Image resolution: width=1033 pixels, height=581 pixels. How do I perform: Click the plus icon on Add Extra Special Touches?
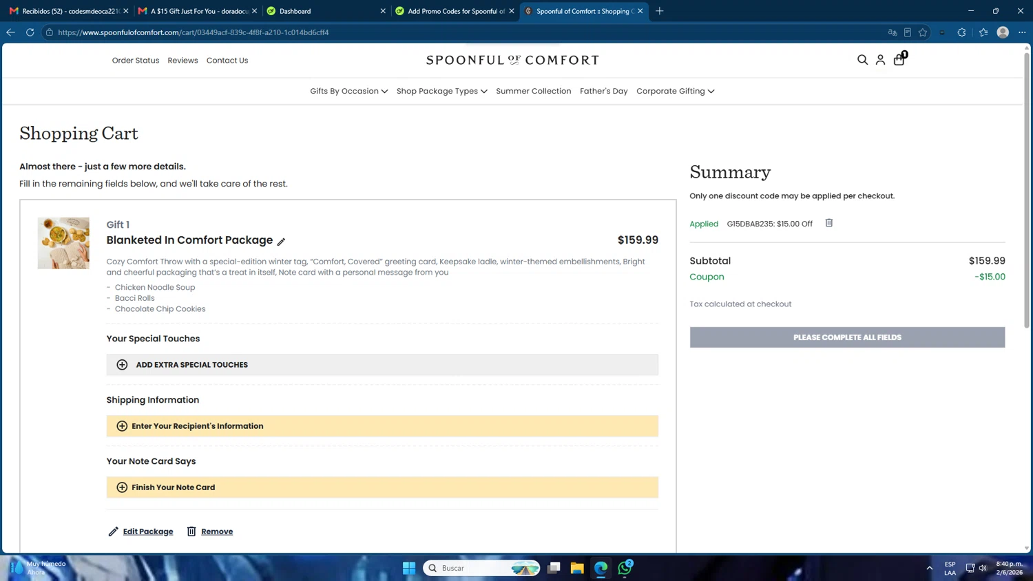[122, 365]
